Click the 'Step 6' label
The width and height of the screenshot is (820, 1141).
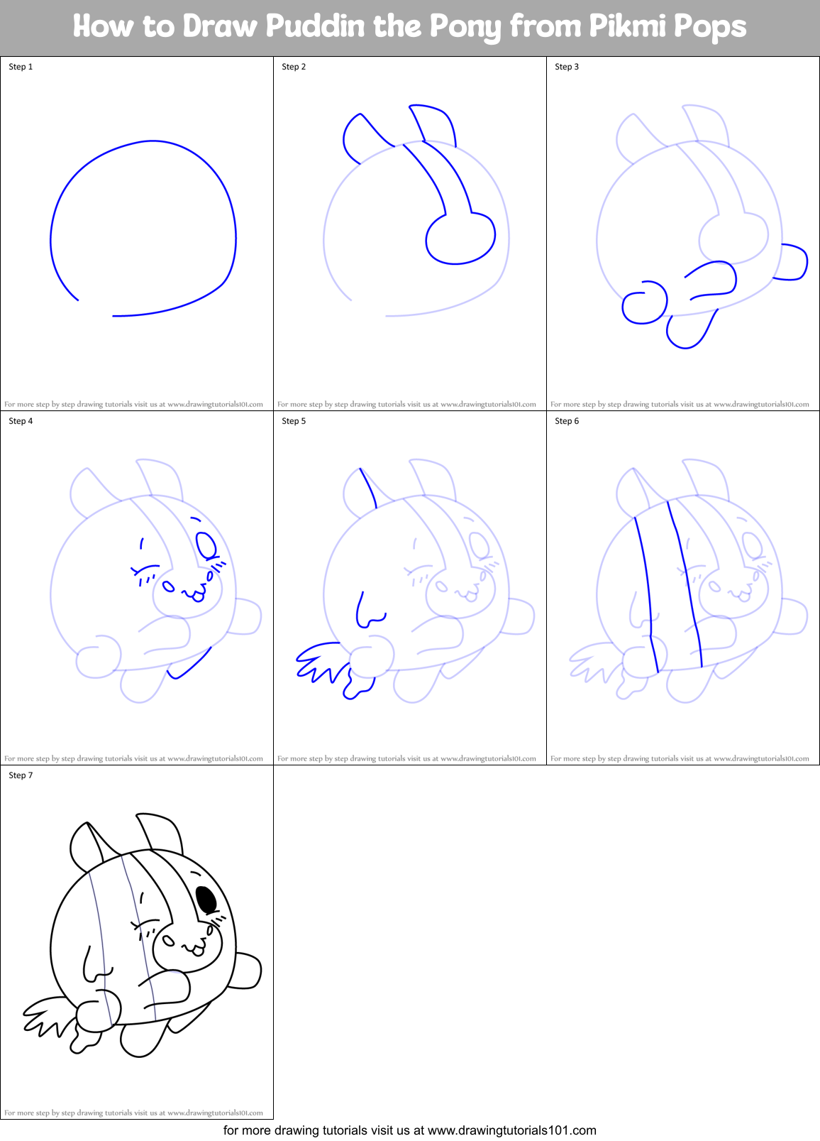point(567,421)
